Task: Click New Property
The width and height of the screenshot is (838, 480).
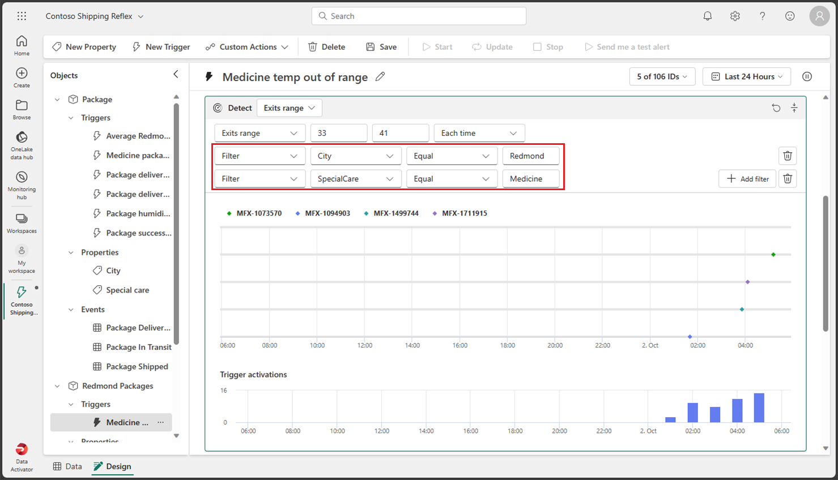Action: point(84,47)
